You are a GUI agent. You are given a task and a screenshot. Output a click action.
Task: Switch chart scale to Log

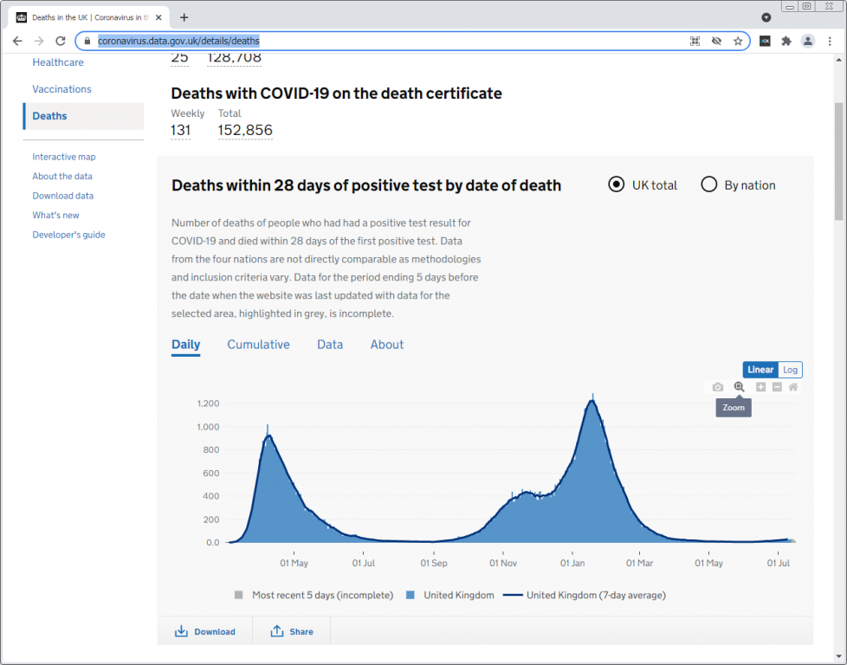point(790,370)
